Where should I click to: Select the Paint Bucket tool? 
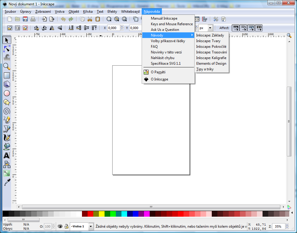[x=7, y=147]
